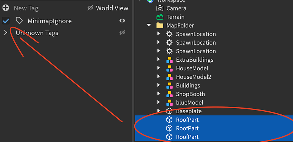This screenshot has width=293, height=142.
Task: Toggle Unknown Tags visibility icon
Action: [122, 33]
